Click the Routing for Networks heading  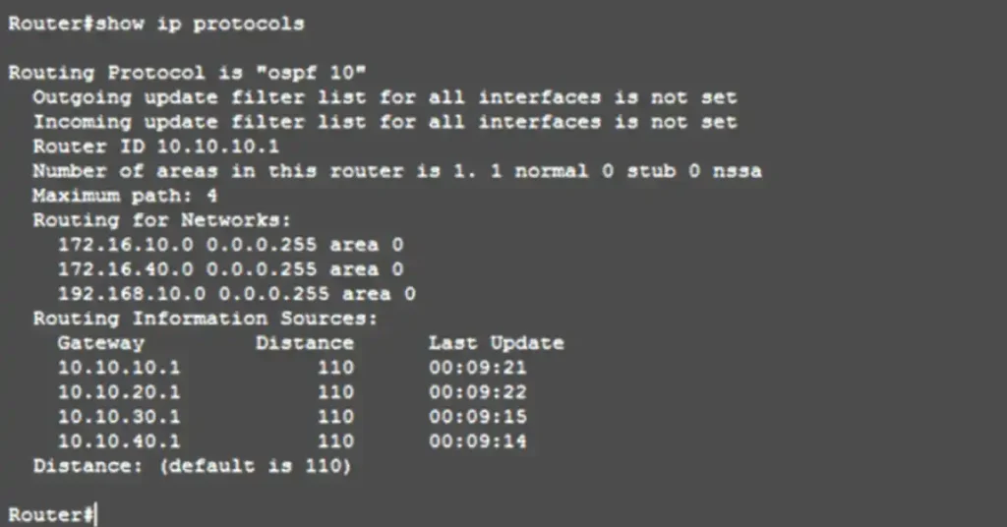[162, 220]
